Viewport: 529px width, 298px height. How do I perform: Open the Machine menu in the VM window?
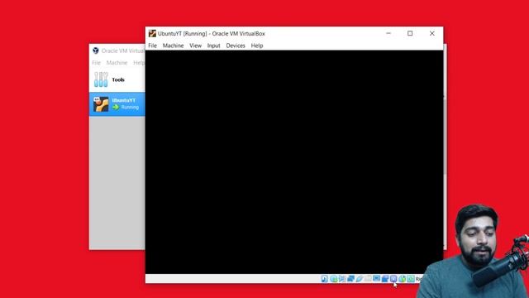point(173,46)
